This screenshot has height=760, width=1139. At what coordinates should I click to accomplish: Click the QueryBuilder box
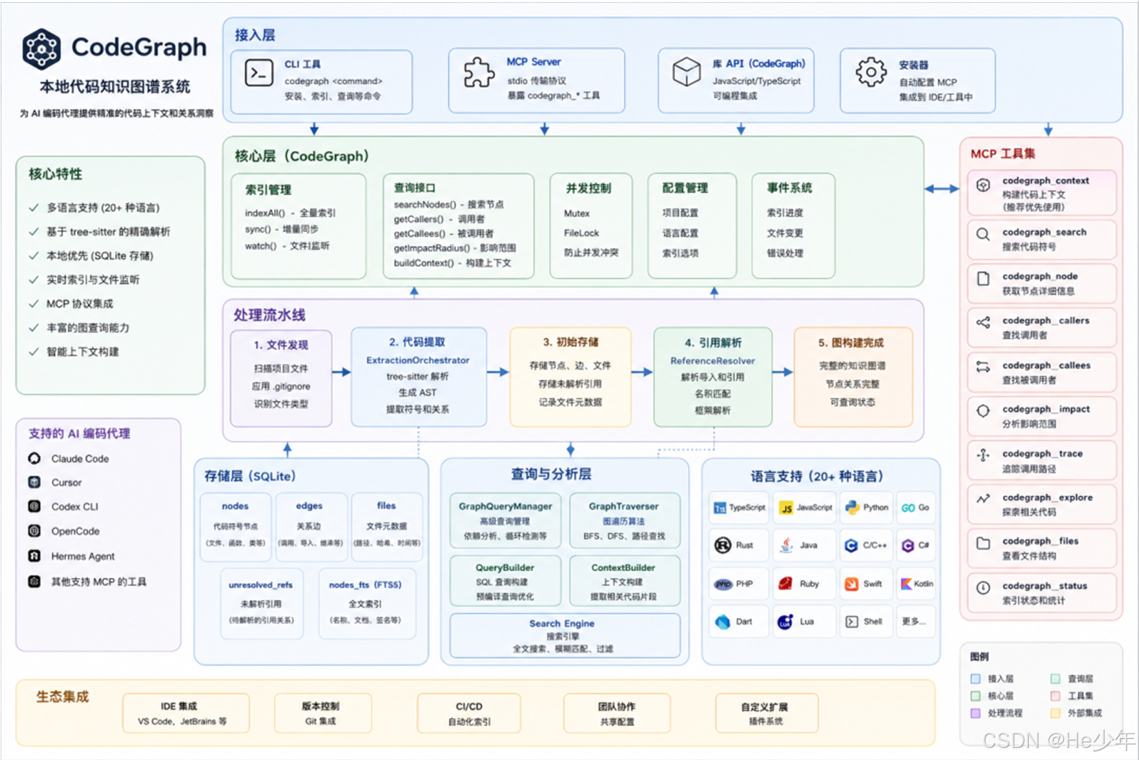coord(506,581)
